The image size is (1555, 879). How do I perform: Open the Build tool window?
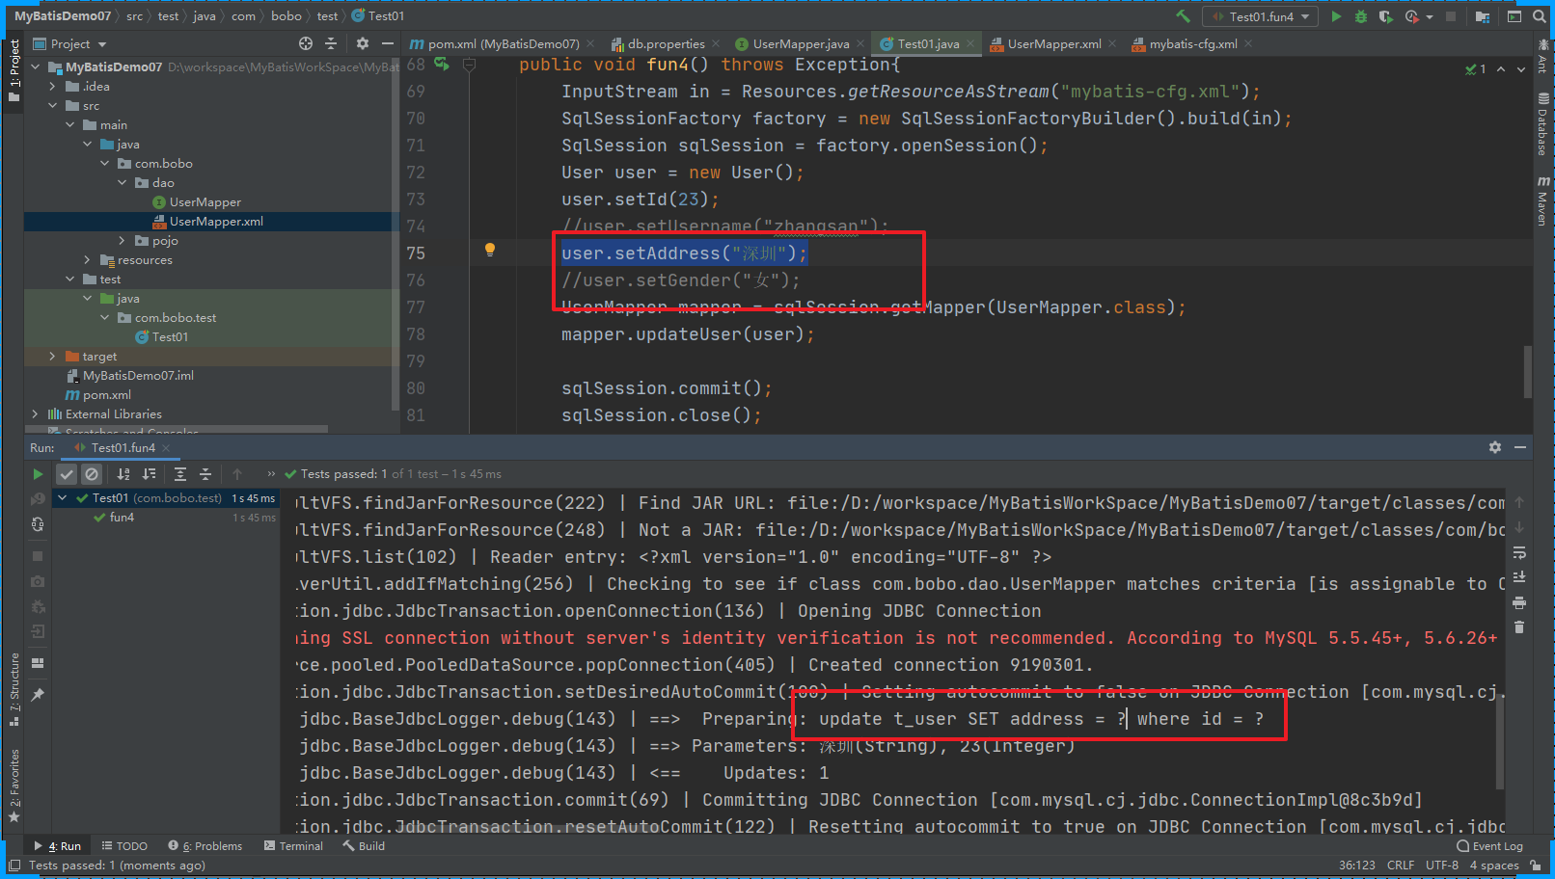tap(364, 846)
